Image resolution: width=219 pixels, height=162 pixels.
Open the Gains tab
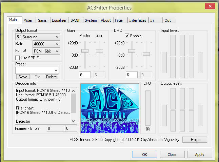coord(43,20)
